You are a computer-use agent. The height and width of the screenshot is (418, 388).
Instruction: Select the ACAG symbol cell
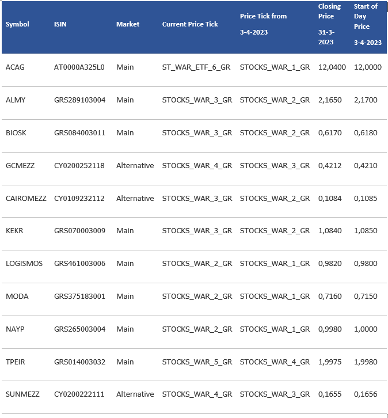tap(15, 67)
